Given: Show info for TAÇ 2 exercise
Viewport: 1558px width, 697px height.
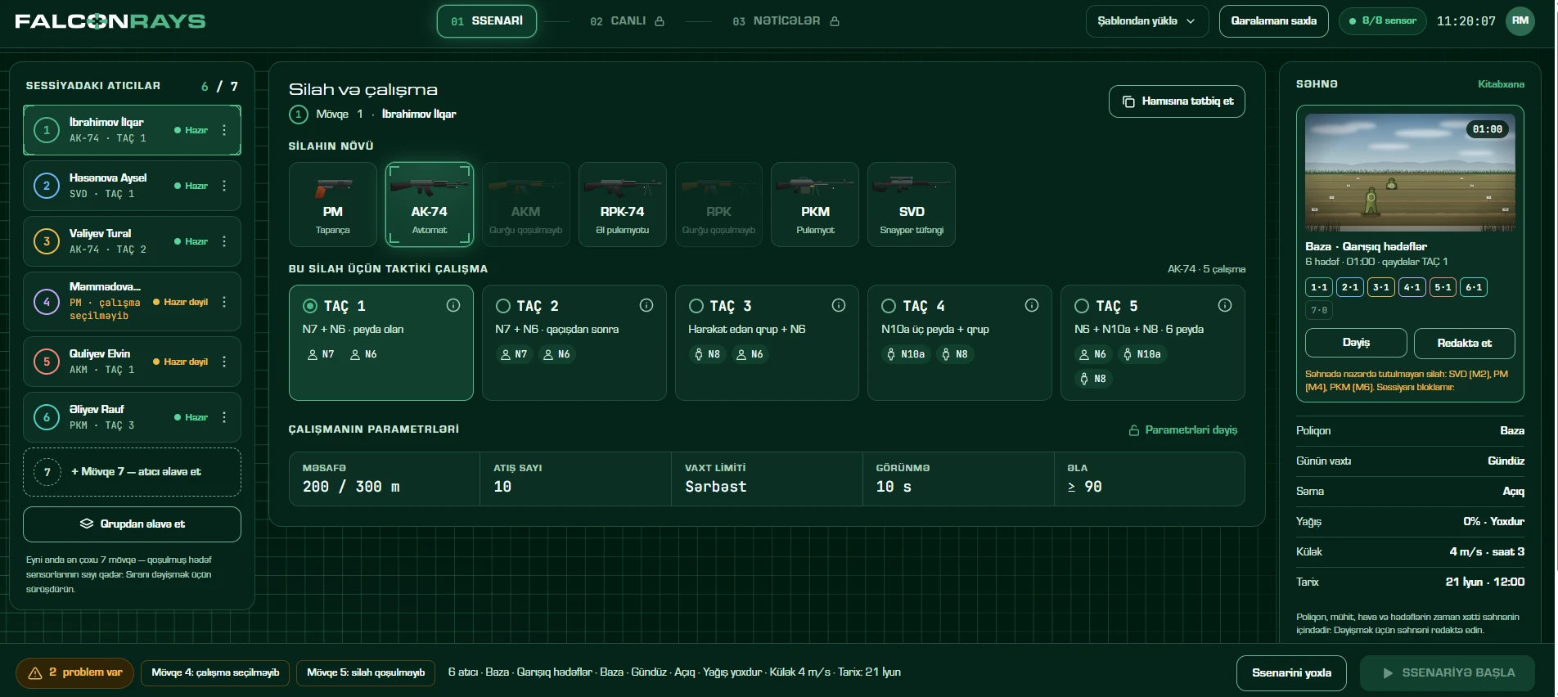Looking at the screenshot, I should pos(646,305).
